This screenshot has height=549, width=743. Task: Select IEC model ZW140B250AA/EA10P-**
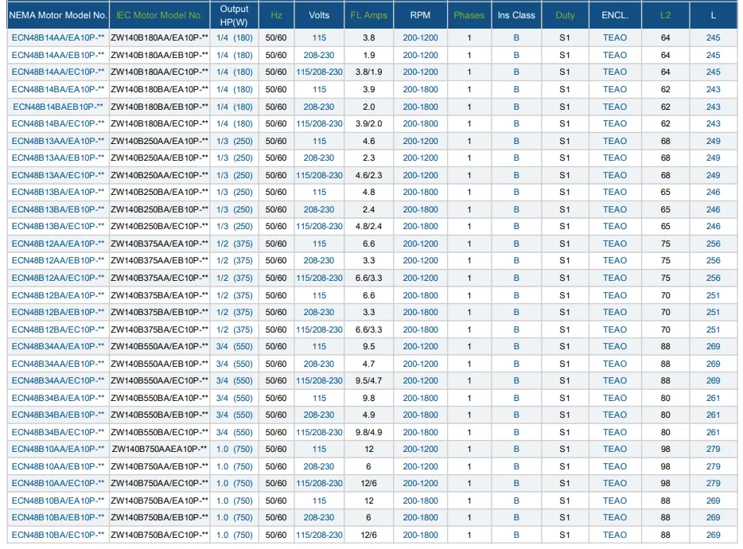159,141
